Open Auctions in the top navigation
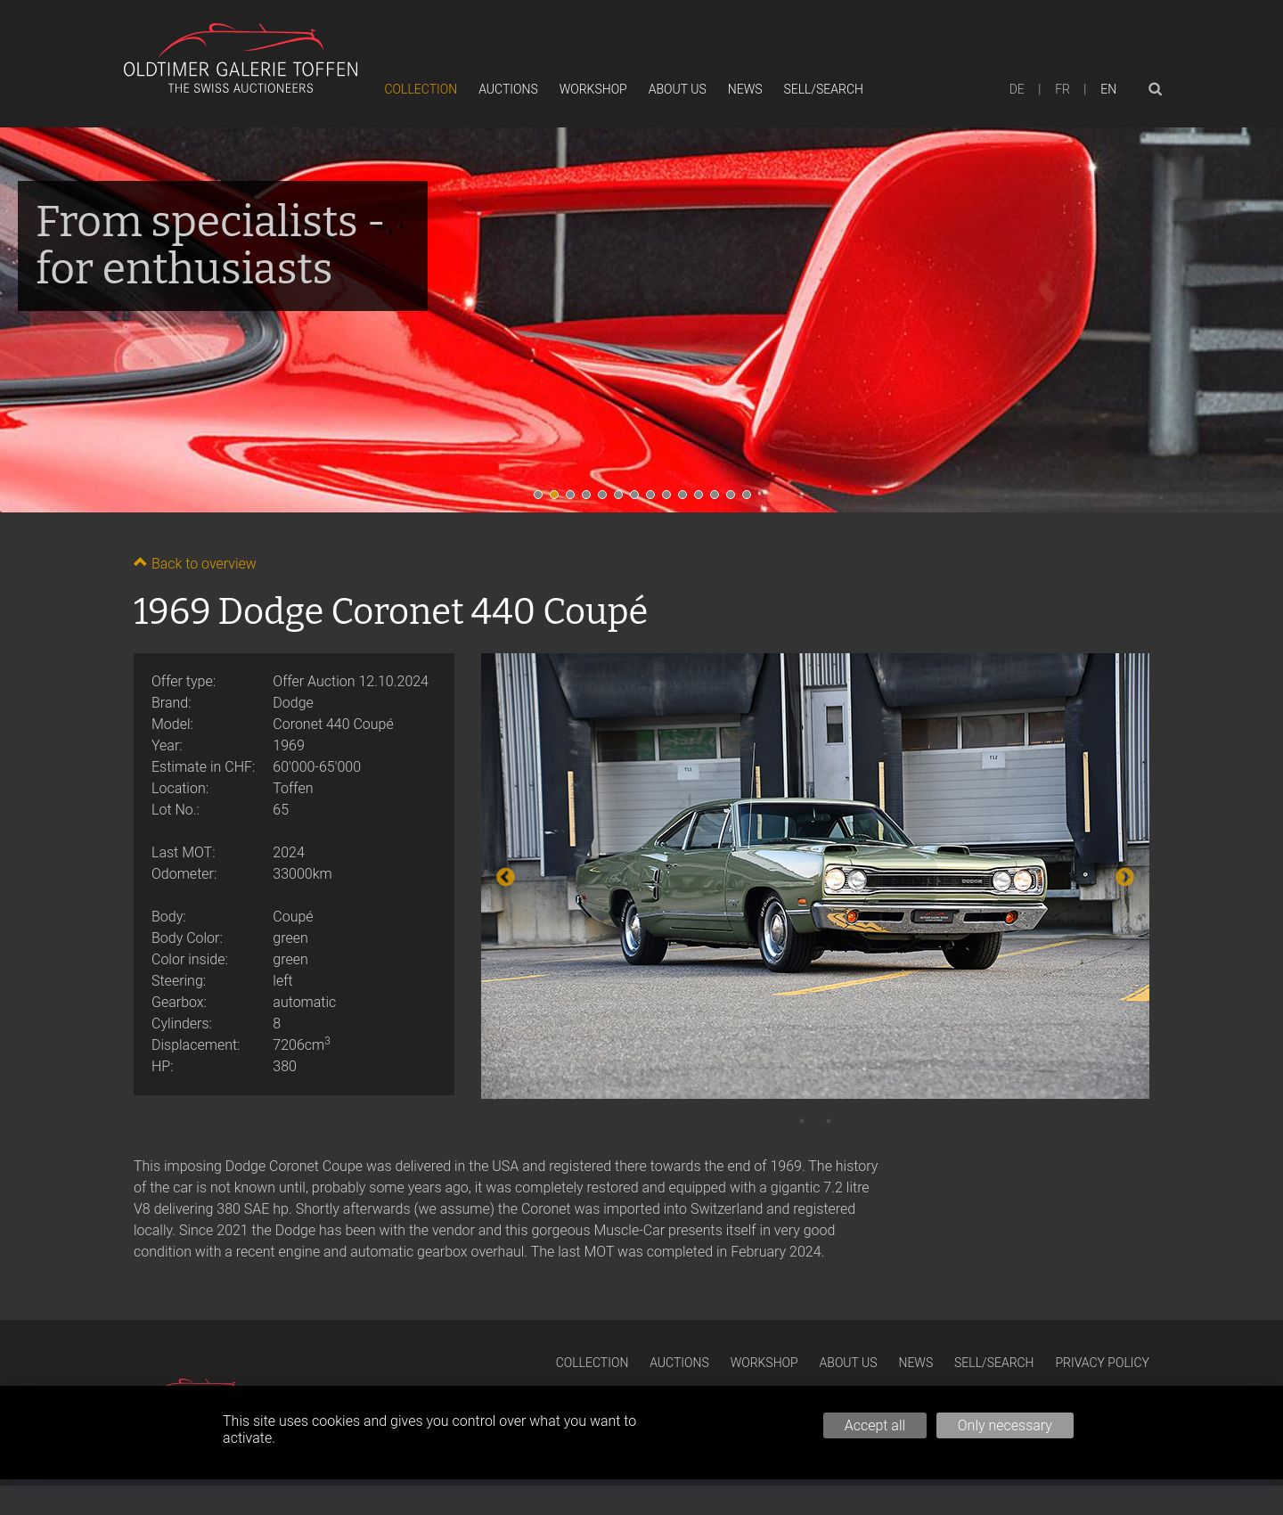The width and height of the screenshot is (1283, 1515). point(508,89)
